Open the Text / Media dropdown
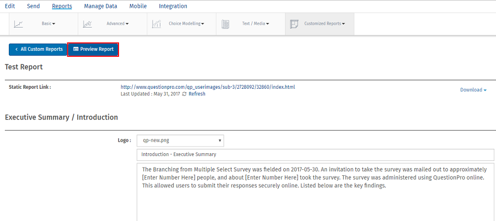496x221 pixels. coord(256,24)
